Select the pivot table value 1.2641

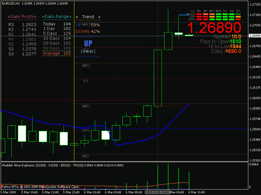(x=29, y=34)
